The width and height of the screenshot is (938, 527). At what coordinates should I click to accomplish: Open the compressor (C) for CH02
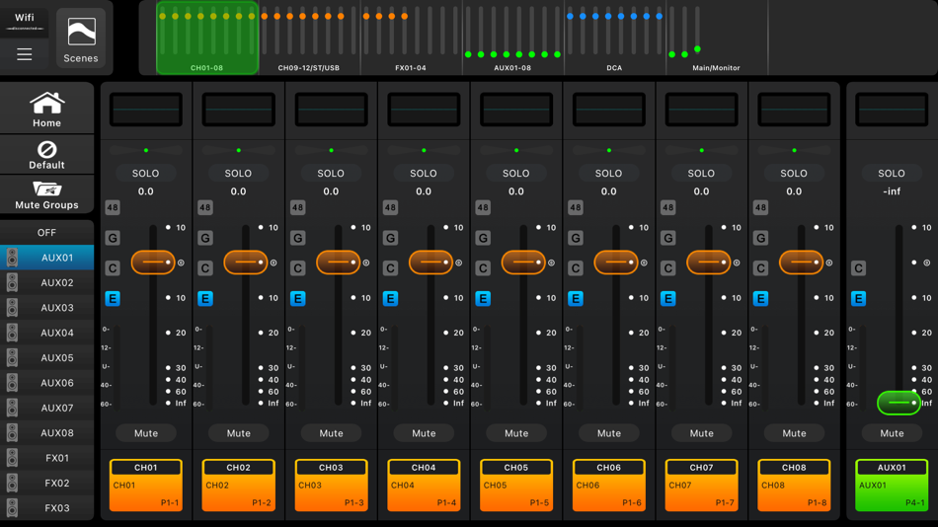click(205, 268)
